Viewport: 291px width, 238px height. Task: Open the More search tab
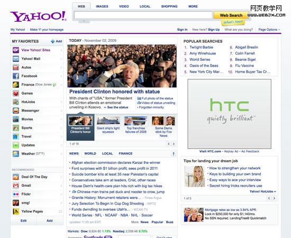pyautogui.click(x=193, y=6)
